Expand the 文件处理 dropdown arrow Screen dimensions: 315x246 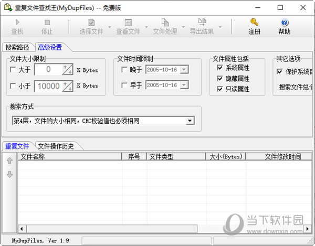(x=183, y=27)
